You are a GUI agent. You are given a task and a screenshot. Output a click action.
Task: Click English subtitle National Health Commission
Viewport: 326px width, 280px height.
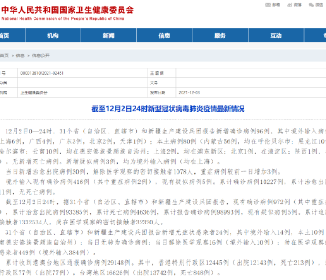63,19
